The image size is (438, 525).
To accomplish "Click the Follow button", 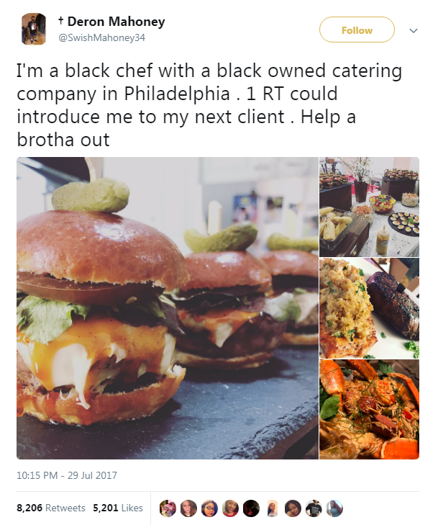I will 357,30.
